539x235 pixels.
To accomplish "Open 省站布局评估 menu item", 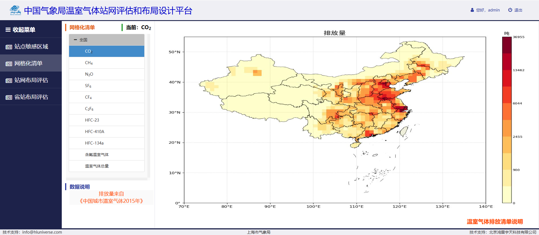I will 31,97.
